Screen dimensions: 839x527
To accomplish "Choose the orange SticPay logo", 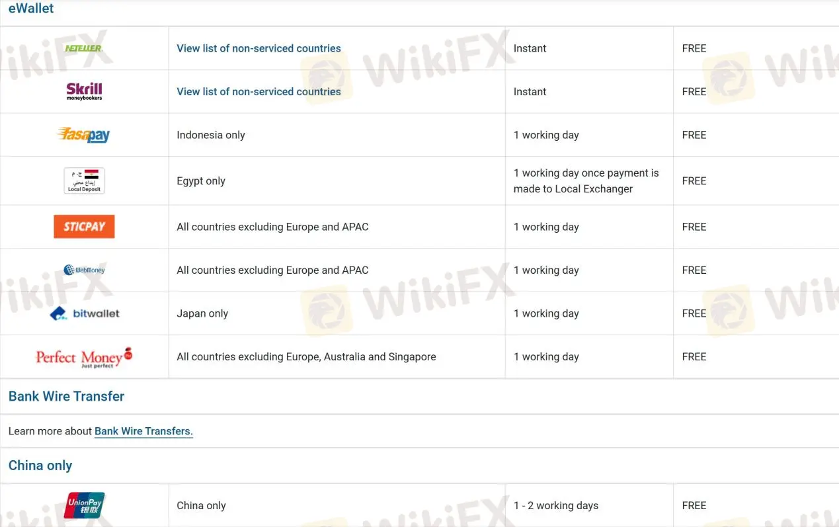I will pos(84,227).
